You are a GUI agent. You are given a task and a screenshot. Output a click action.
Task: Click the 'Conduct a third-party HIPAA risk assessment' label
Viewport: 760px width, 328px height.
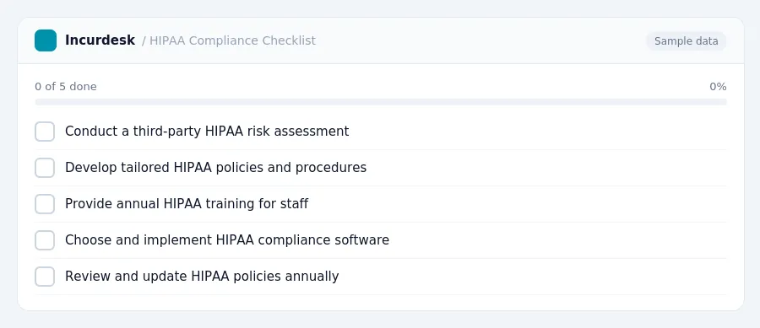[207, 132]
